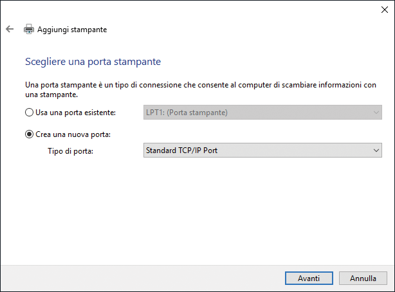This screenshot has height=292, width=395.
Task: Click the 'Tipo di porta:' label
Action: [x=71, y=151]
